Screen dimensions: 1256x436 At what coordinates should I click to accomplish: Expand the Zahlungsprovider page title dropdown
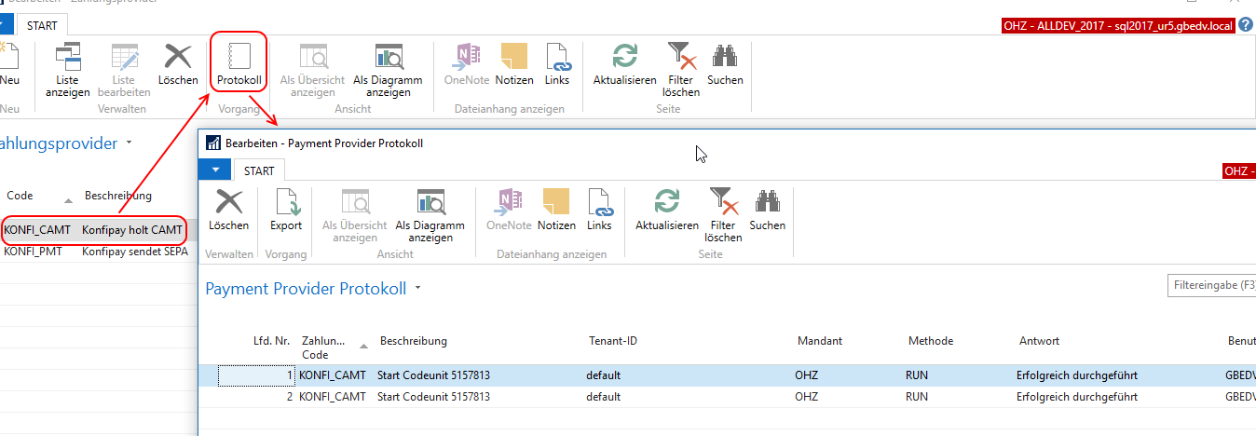point(129,143)
